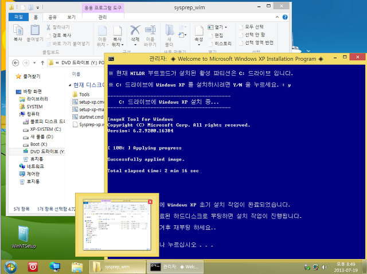
Task: Open the WinNTSetup desktop shortcut
Action: (x=24, y=237)
